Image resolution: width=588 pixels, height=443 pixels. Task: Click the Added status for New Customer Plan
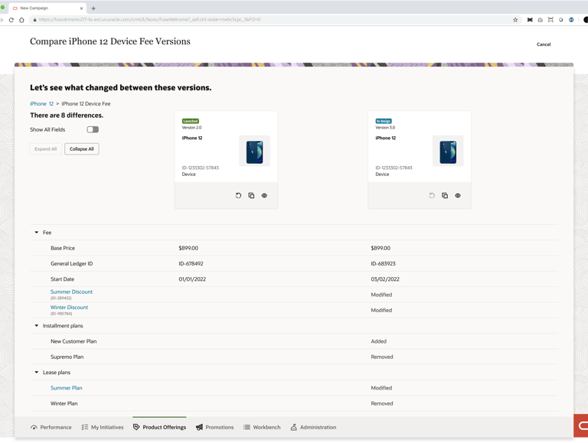[379, 341]
